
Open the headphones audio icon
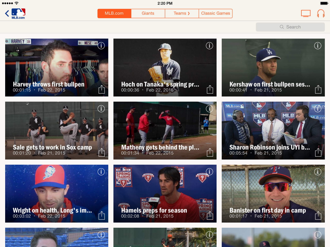click(321, 13)
